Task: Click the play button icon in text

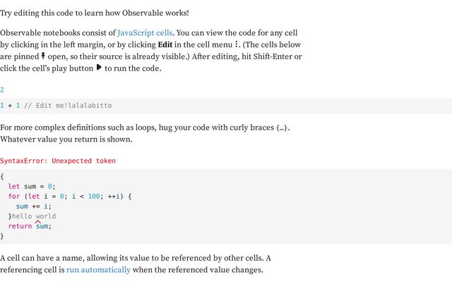Action: click(99, 68)
